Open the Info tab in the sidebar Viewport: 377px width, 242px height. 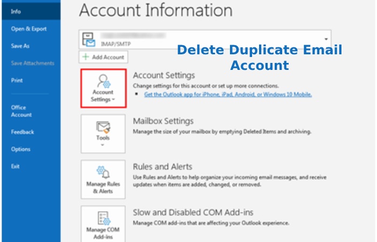[31, 11]
